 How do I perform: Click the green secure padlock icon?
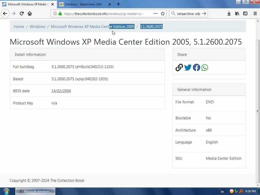(x=60, y=14)
